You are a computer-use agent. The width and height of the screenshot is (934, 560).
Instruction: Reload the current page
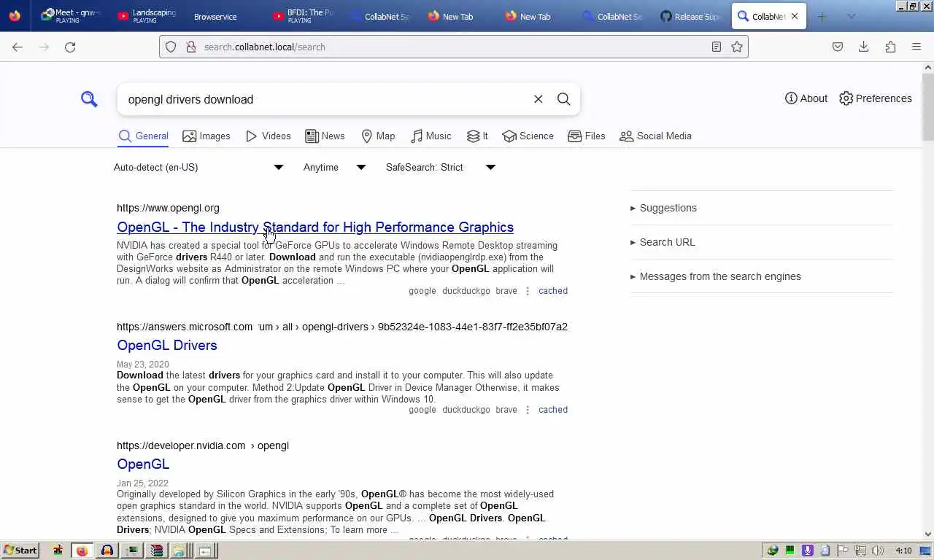click(x=70, y=47)
